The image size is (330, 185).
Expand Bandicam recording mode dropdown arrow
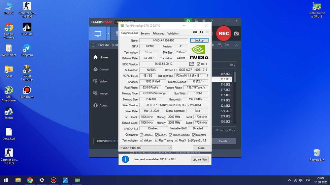pos(108,33)
